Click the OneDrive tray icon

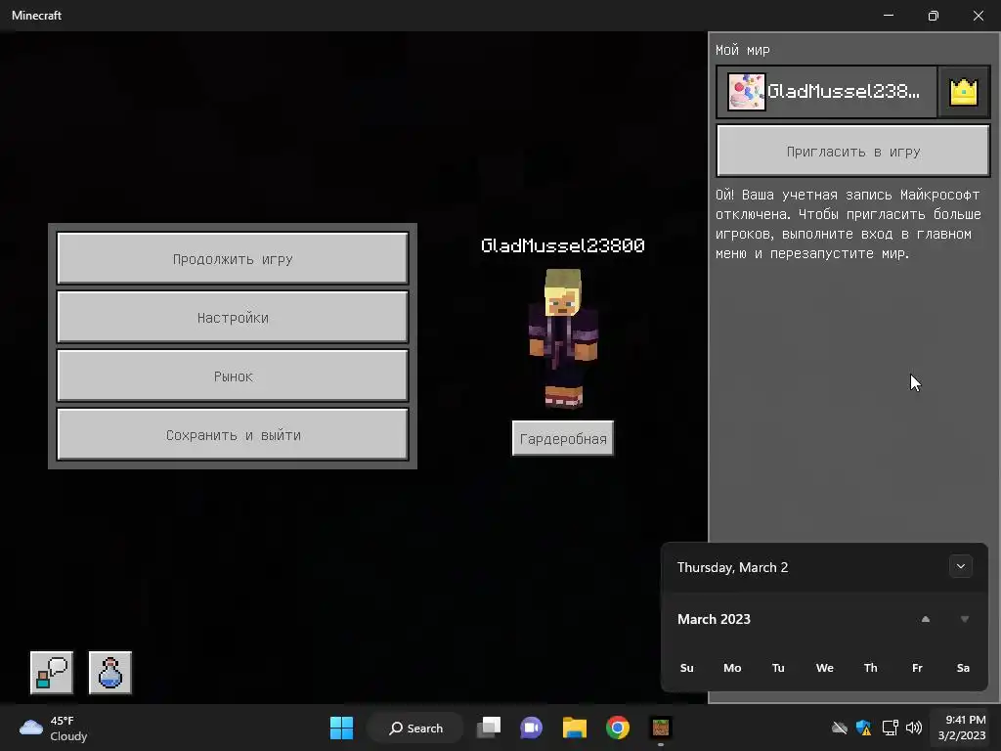(839, 728)
